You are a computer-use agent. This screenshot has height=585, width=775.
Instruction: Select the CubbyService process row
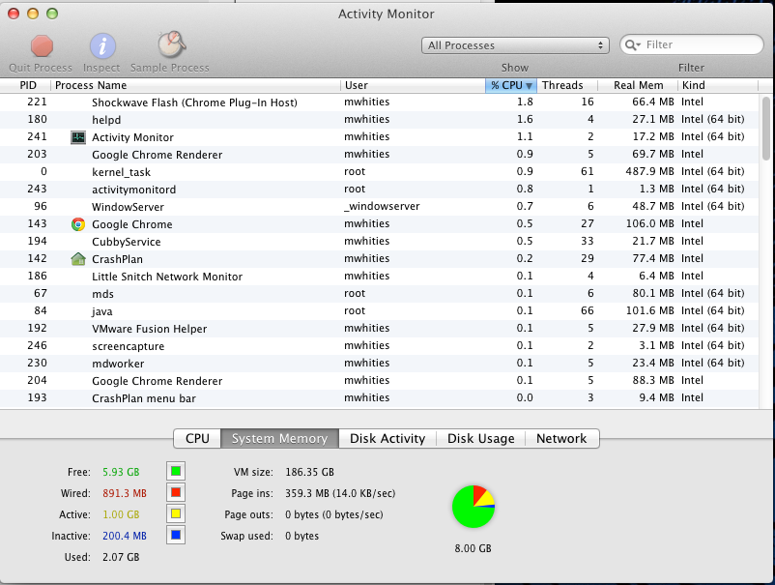pyautogui.click(x=379, y=242)
